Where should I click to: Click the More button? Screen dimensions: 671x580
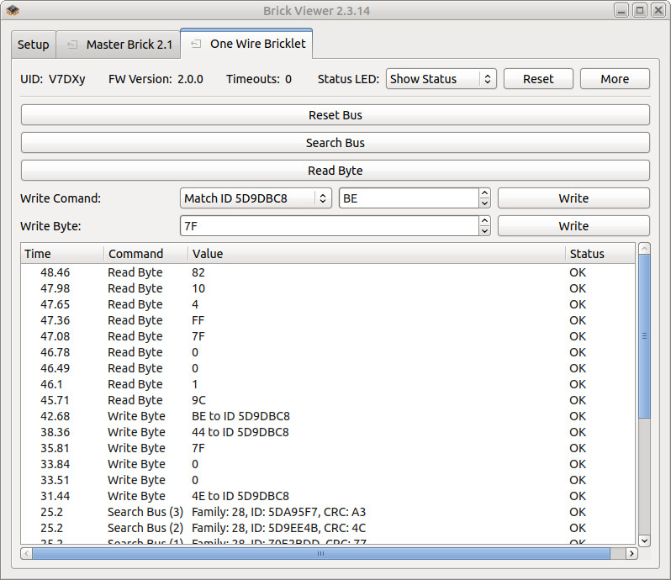614,79
